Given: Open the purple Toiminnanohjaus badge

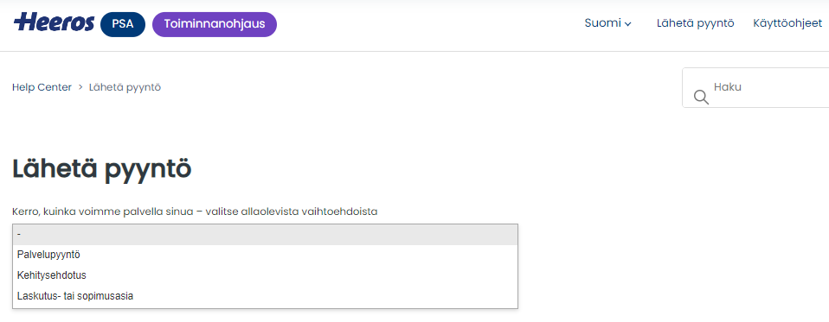Looking at the screenshot, I should (x=215, y=24).
